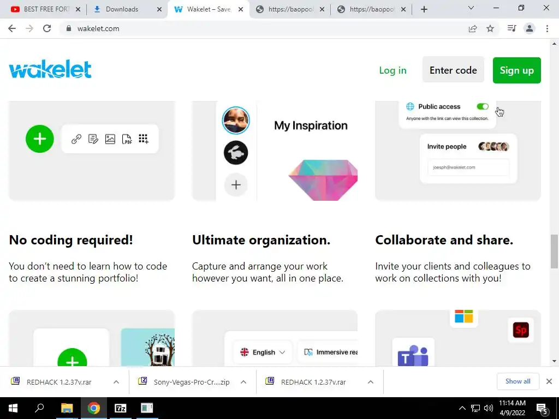Expand options for Sony-Vegas-Pro zip download
The height and width of the screenshot is (419, 559).
click(243, 382)
